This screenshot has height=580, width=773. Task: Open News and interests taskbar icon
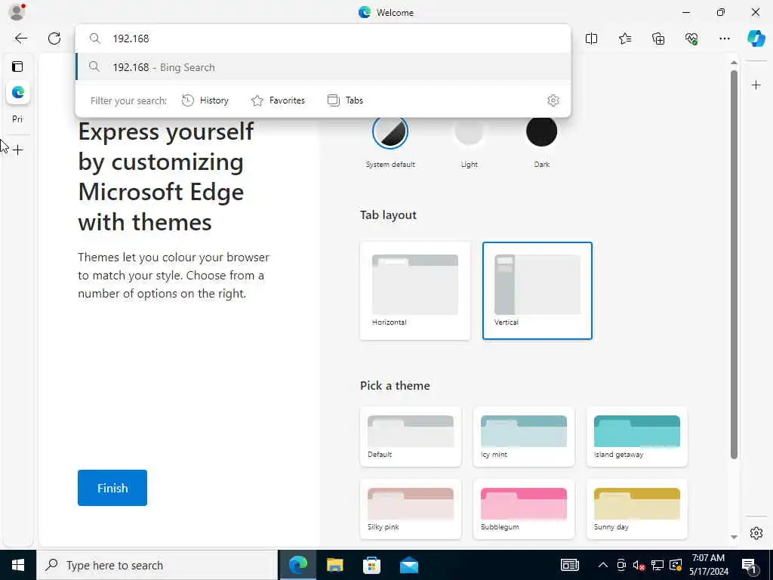pos(570,565)
